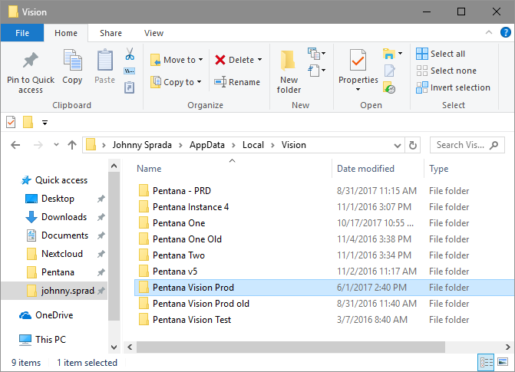Expand the Move to dropdown

point(200,60)
